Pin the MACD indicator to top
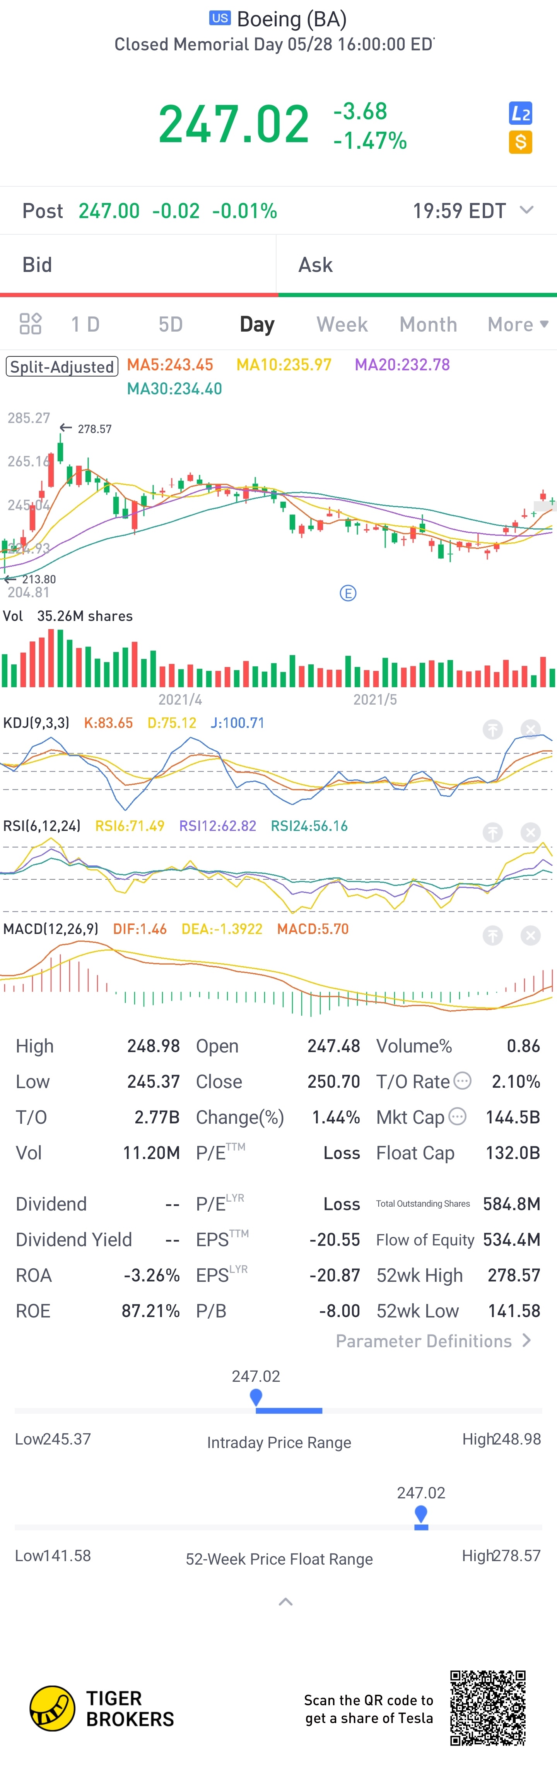 (x=492, y=935)
